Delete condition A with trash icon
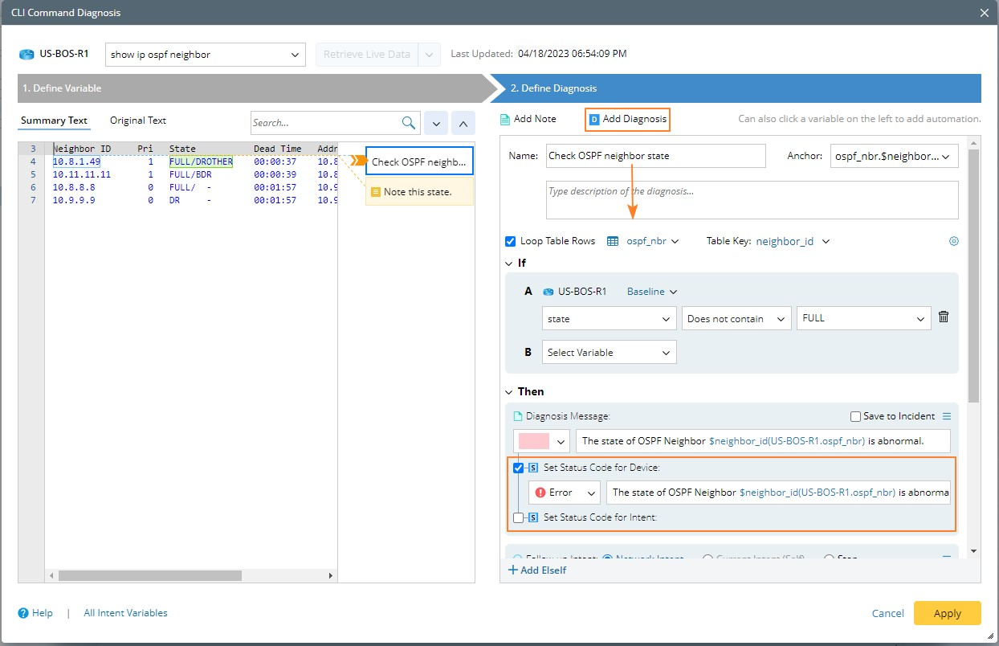999x646 pixels. coord(944,317)
